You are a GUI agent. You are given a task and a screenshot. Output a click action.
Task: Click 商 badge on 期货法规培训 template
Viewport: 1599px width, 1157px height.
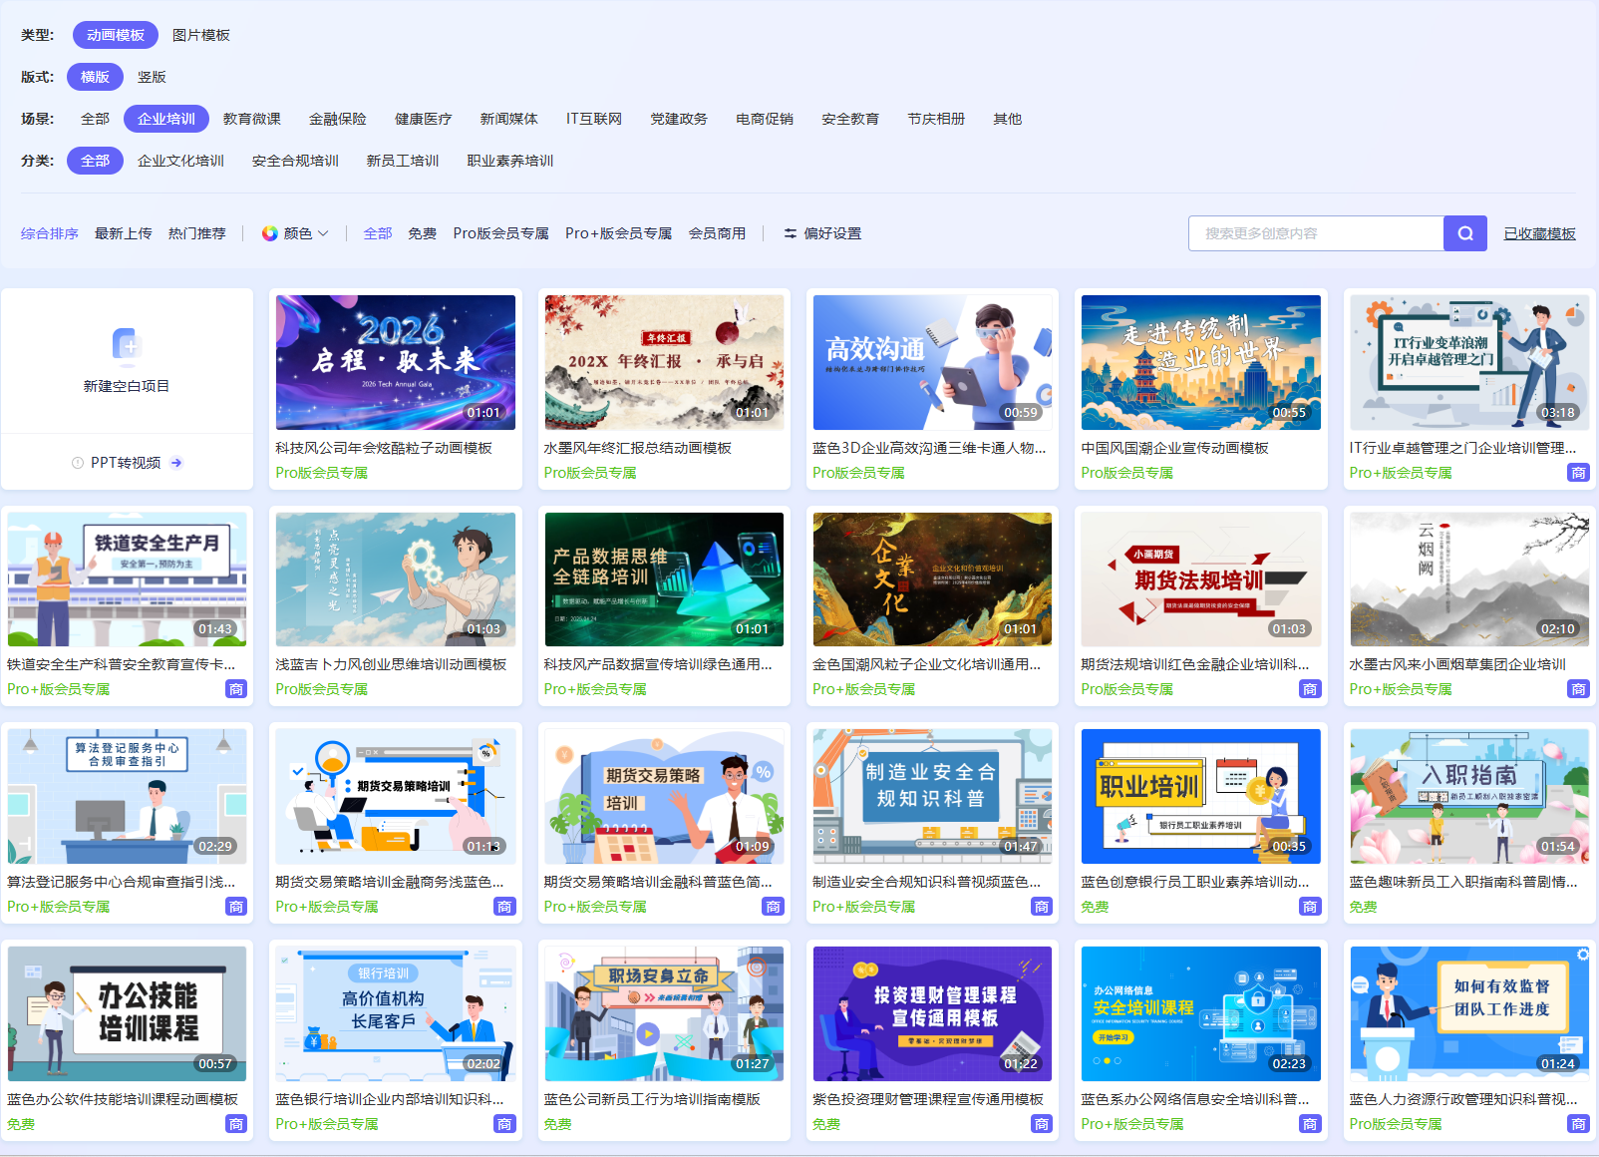(x=1310, y=689)
